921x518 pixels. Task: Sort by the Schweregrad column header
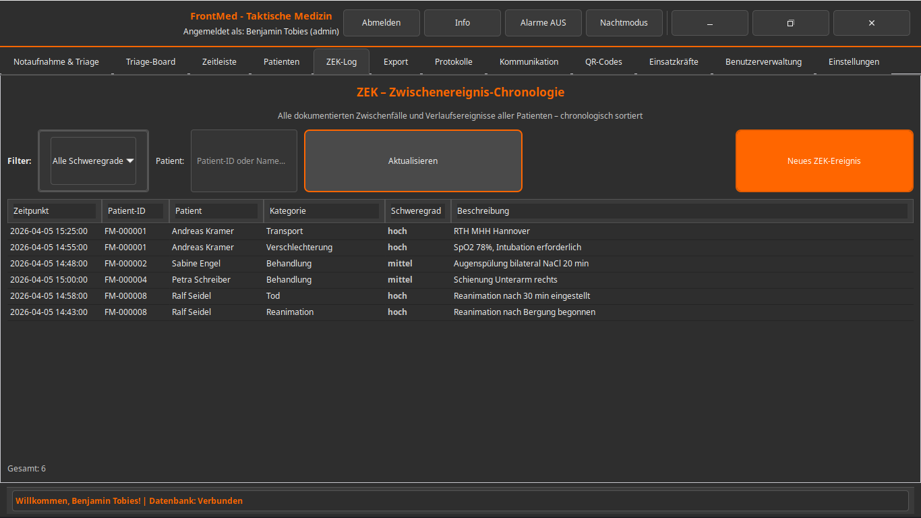tap(417, 211)
